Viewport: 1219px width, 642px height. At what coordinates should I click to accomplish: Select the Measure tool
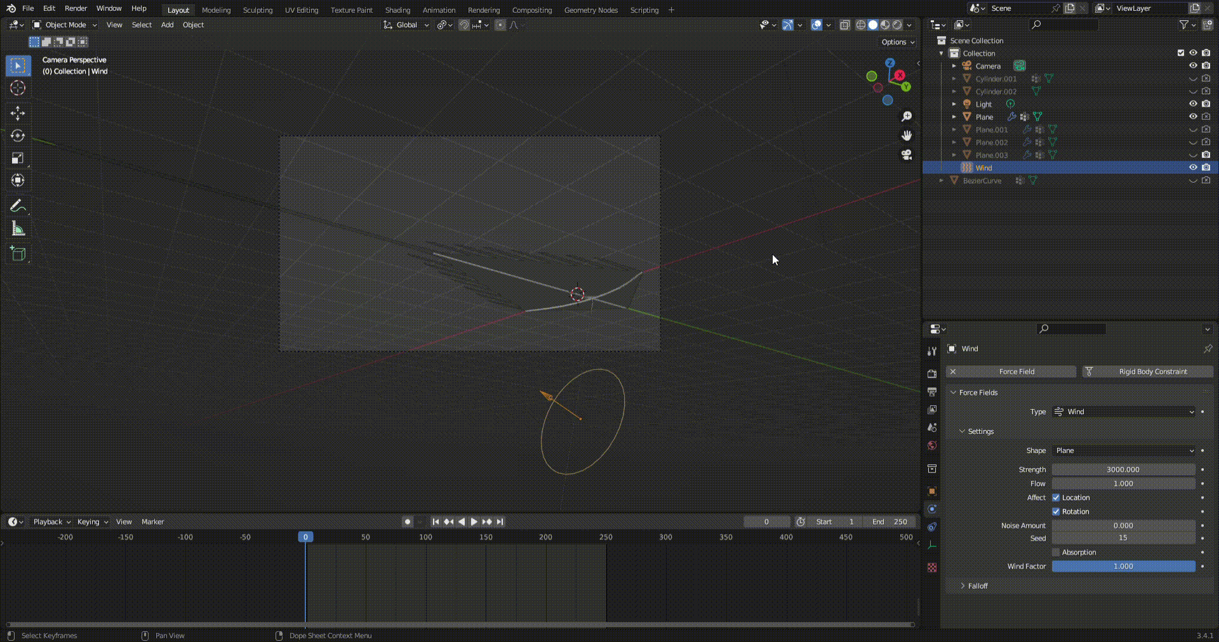point(18,229)
